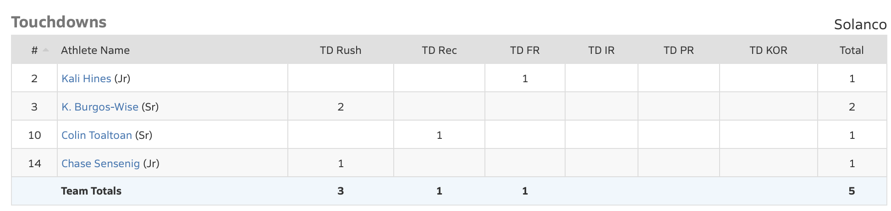Viewport: 891px width, 211px height.
Task: Click the sort arrow beside # column
Action: point(46,50)
